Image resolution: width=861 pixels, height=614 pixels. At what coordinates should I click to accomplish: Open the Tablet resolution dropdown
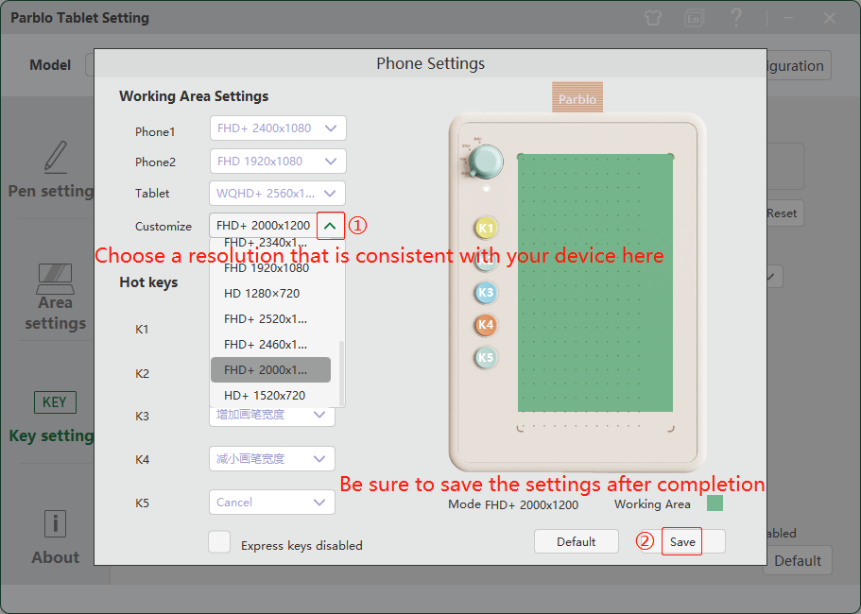pyautogui.click(x=277, y=194)
